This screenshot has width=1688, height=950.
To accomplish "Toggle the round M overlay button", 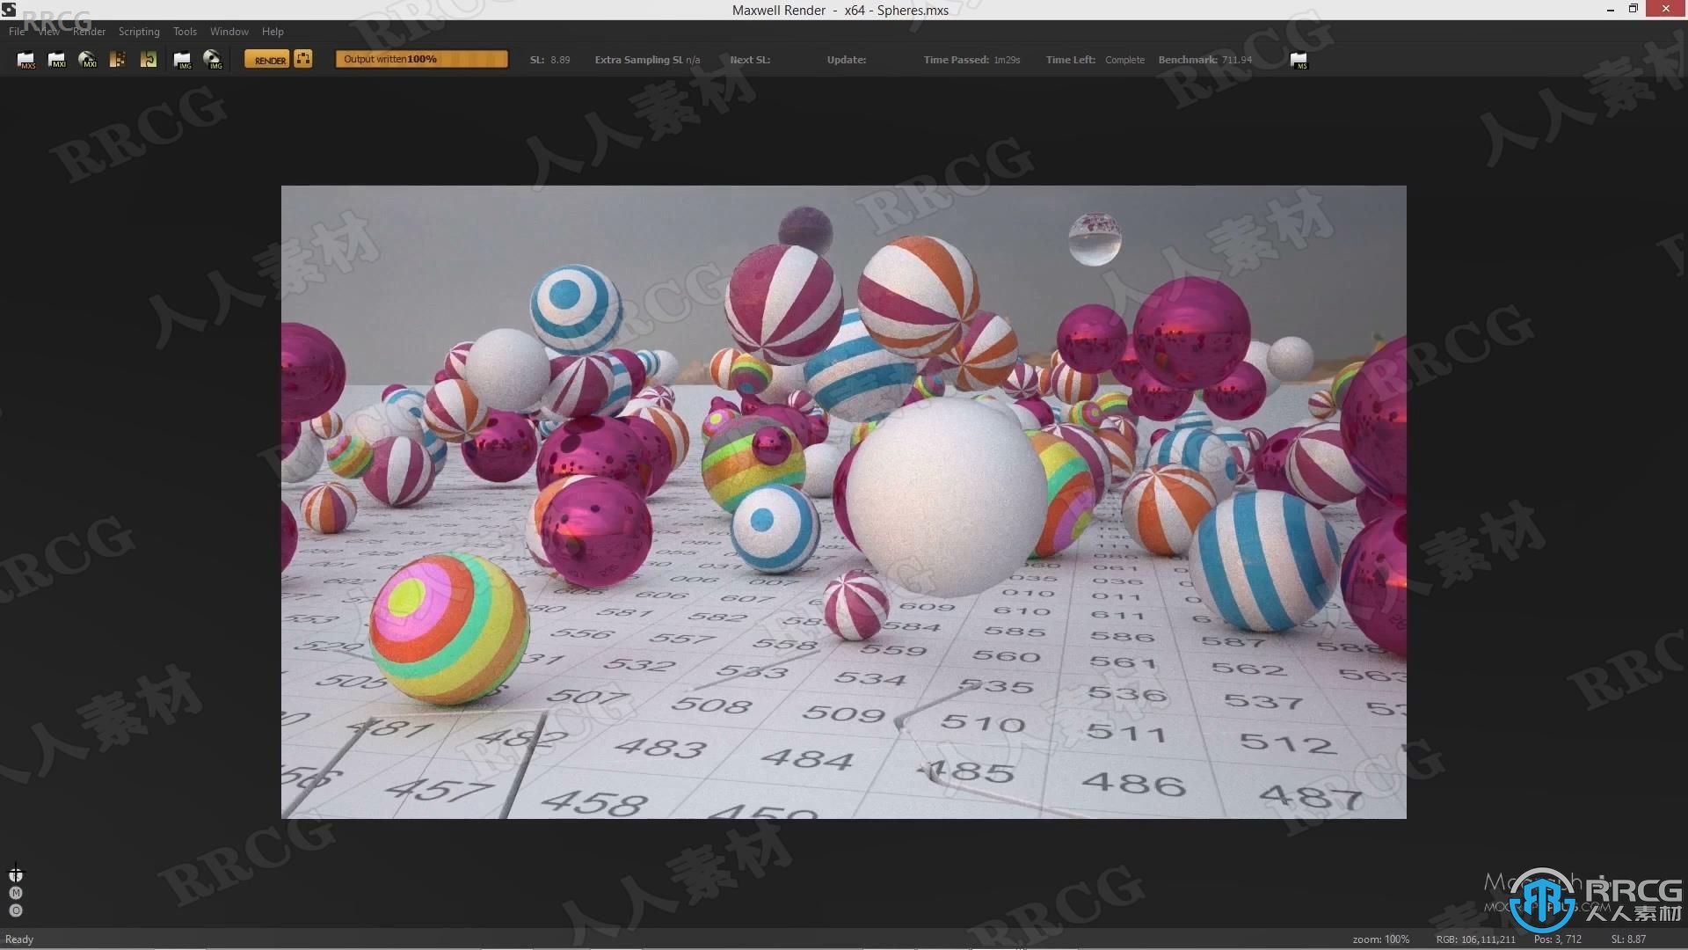I will [x=16, y=893].
